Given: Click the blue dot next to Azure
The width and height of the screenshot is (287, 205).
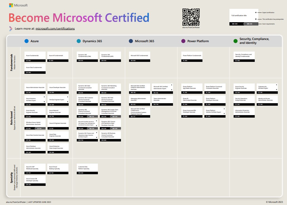Looking at the screenshot, I should point(26,41).
